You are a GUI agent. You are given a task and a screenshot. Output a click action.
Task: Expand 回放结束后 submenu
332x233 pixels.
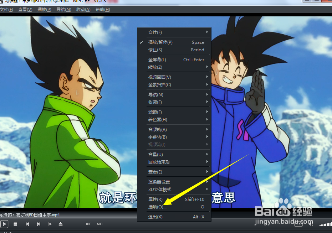click(174, 162)
